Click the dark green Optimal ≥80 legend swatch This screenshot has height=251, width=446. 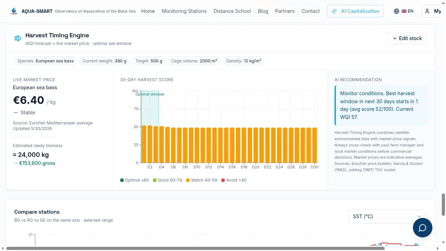pyautogui.click(x=122, y=180)
